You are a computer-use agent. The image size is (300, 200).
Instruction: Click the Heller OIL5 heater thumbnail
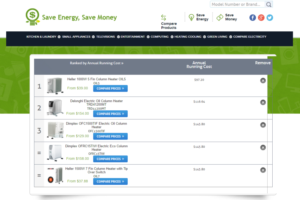tap(55, 86)
